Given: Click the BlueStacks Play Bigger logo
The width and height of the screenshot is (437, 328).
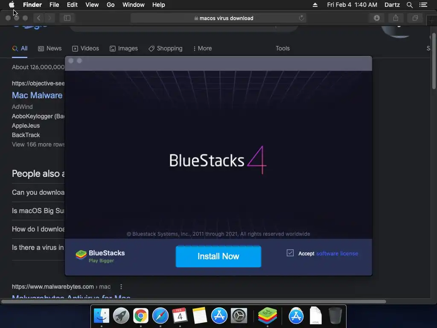Looking at the screenshot, I should (x=100, y=256).
